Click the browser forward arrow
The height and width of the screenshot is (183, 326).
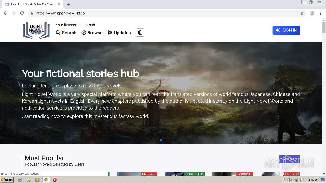coord(14,13)
